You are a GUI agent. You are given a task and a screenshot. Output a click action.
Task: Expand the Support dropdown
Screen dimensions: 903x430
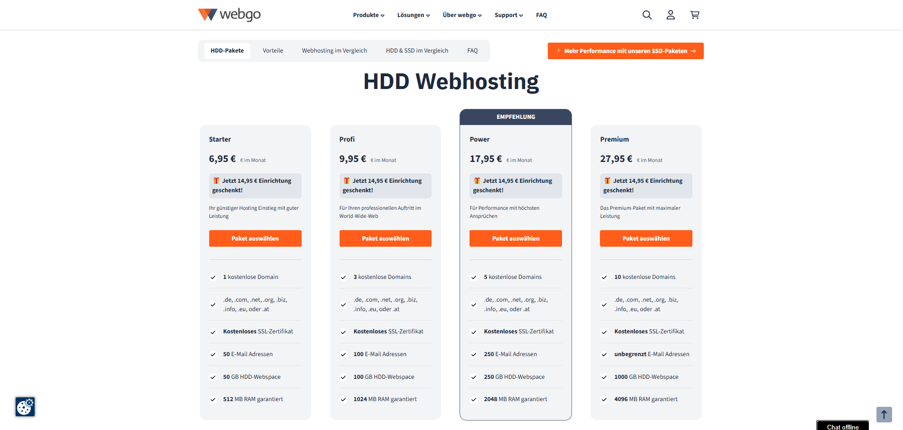click(508, 15)
